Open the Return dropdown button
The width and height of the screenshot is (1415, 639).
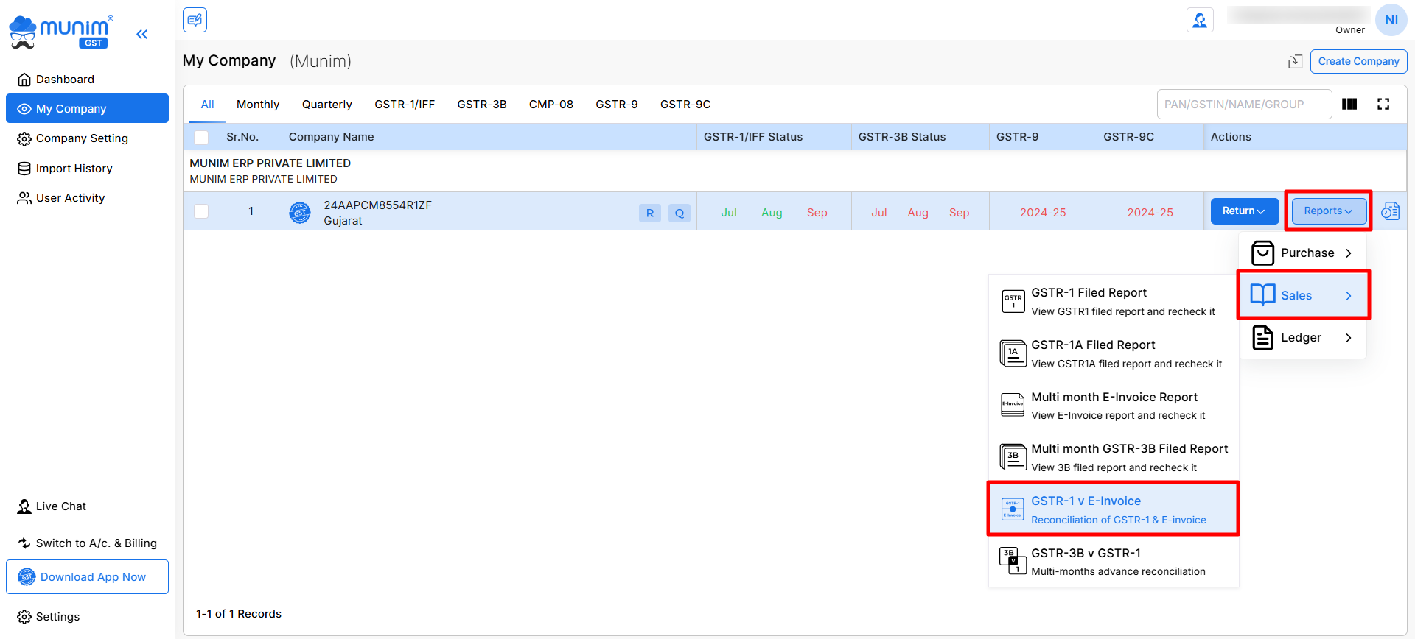tap(1245, 211)
